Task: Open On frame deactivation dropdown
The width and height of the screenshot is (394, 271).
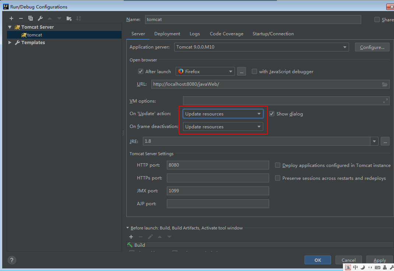Action: (x=223, y=126)
